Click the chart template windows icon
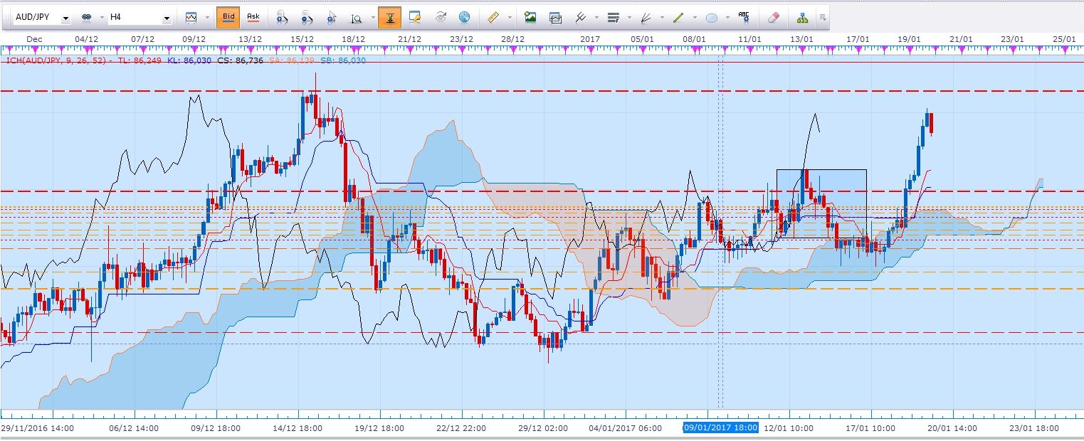Viewport: 1084px width, 441px height. (555, 16)
